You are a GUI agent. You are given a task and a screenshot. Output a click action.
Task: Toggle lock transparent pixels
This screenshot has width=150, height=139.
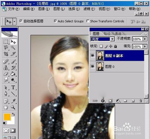(x=101, y=46)
